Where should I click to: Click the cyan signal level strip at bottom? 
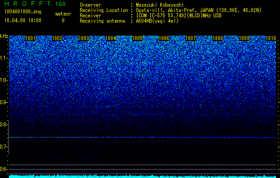tap(142, 176)
